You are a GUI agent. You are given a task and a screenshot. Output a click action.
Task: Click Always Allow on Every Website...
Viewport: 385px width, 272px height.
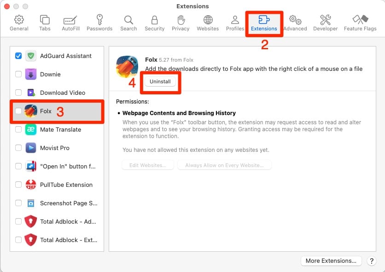click(224, 165)
